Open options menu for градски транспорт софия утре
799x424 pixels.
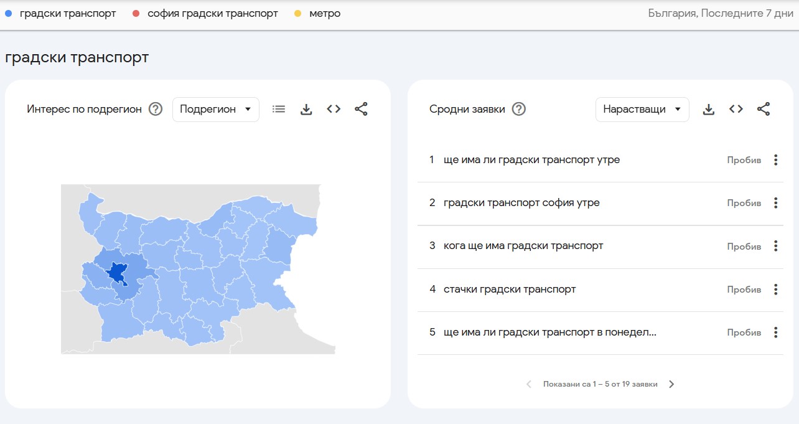coord(775,202)
